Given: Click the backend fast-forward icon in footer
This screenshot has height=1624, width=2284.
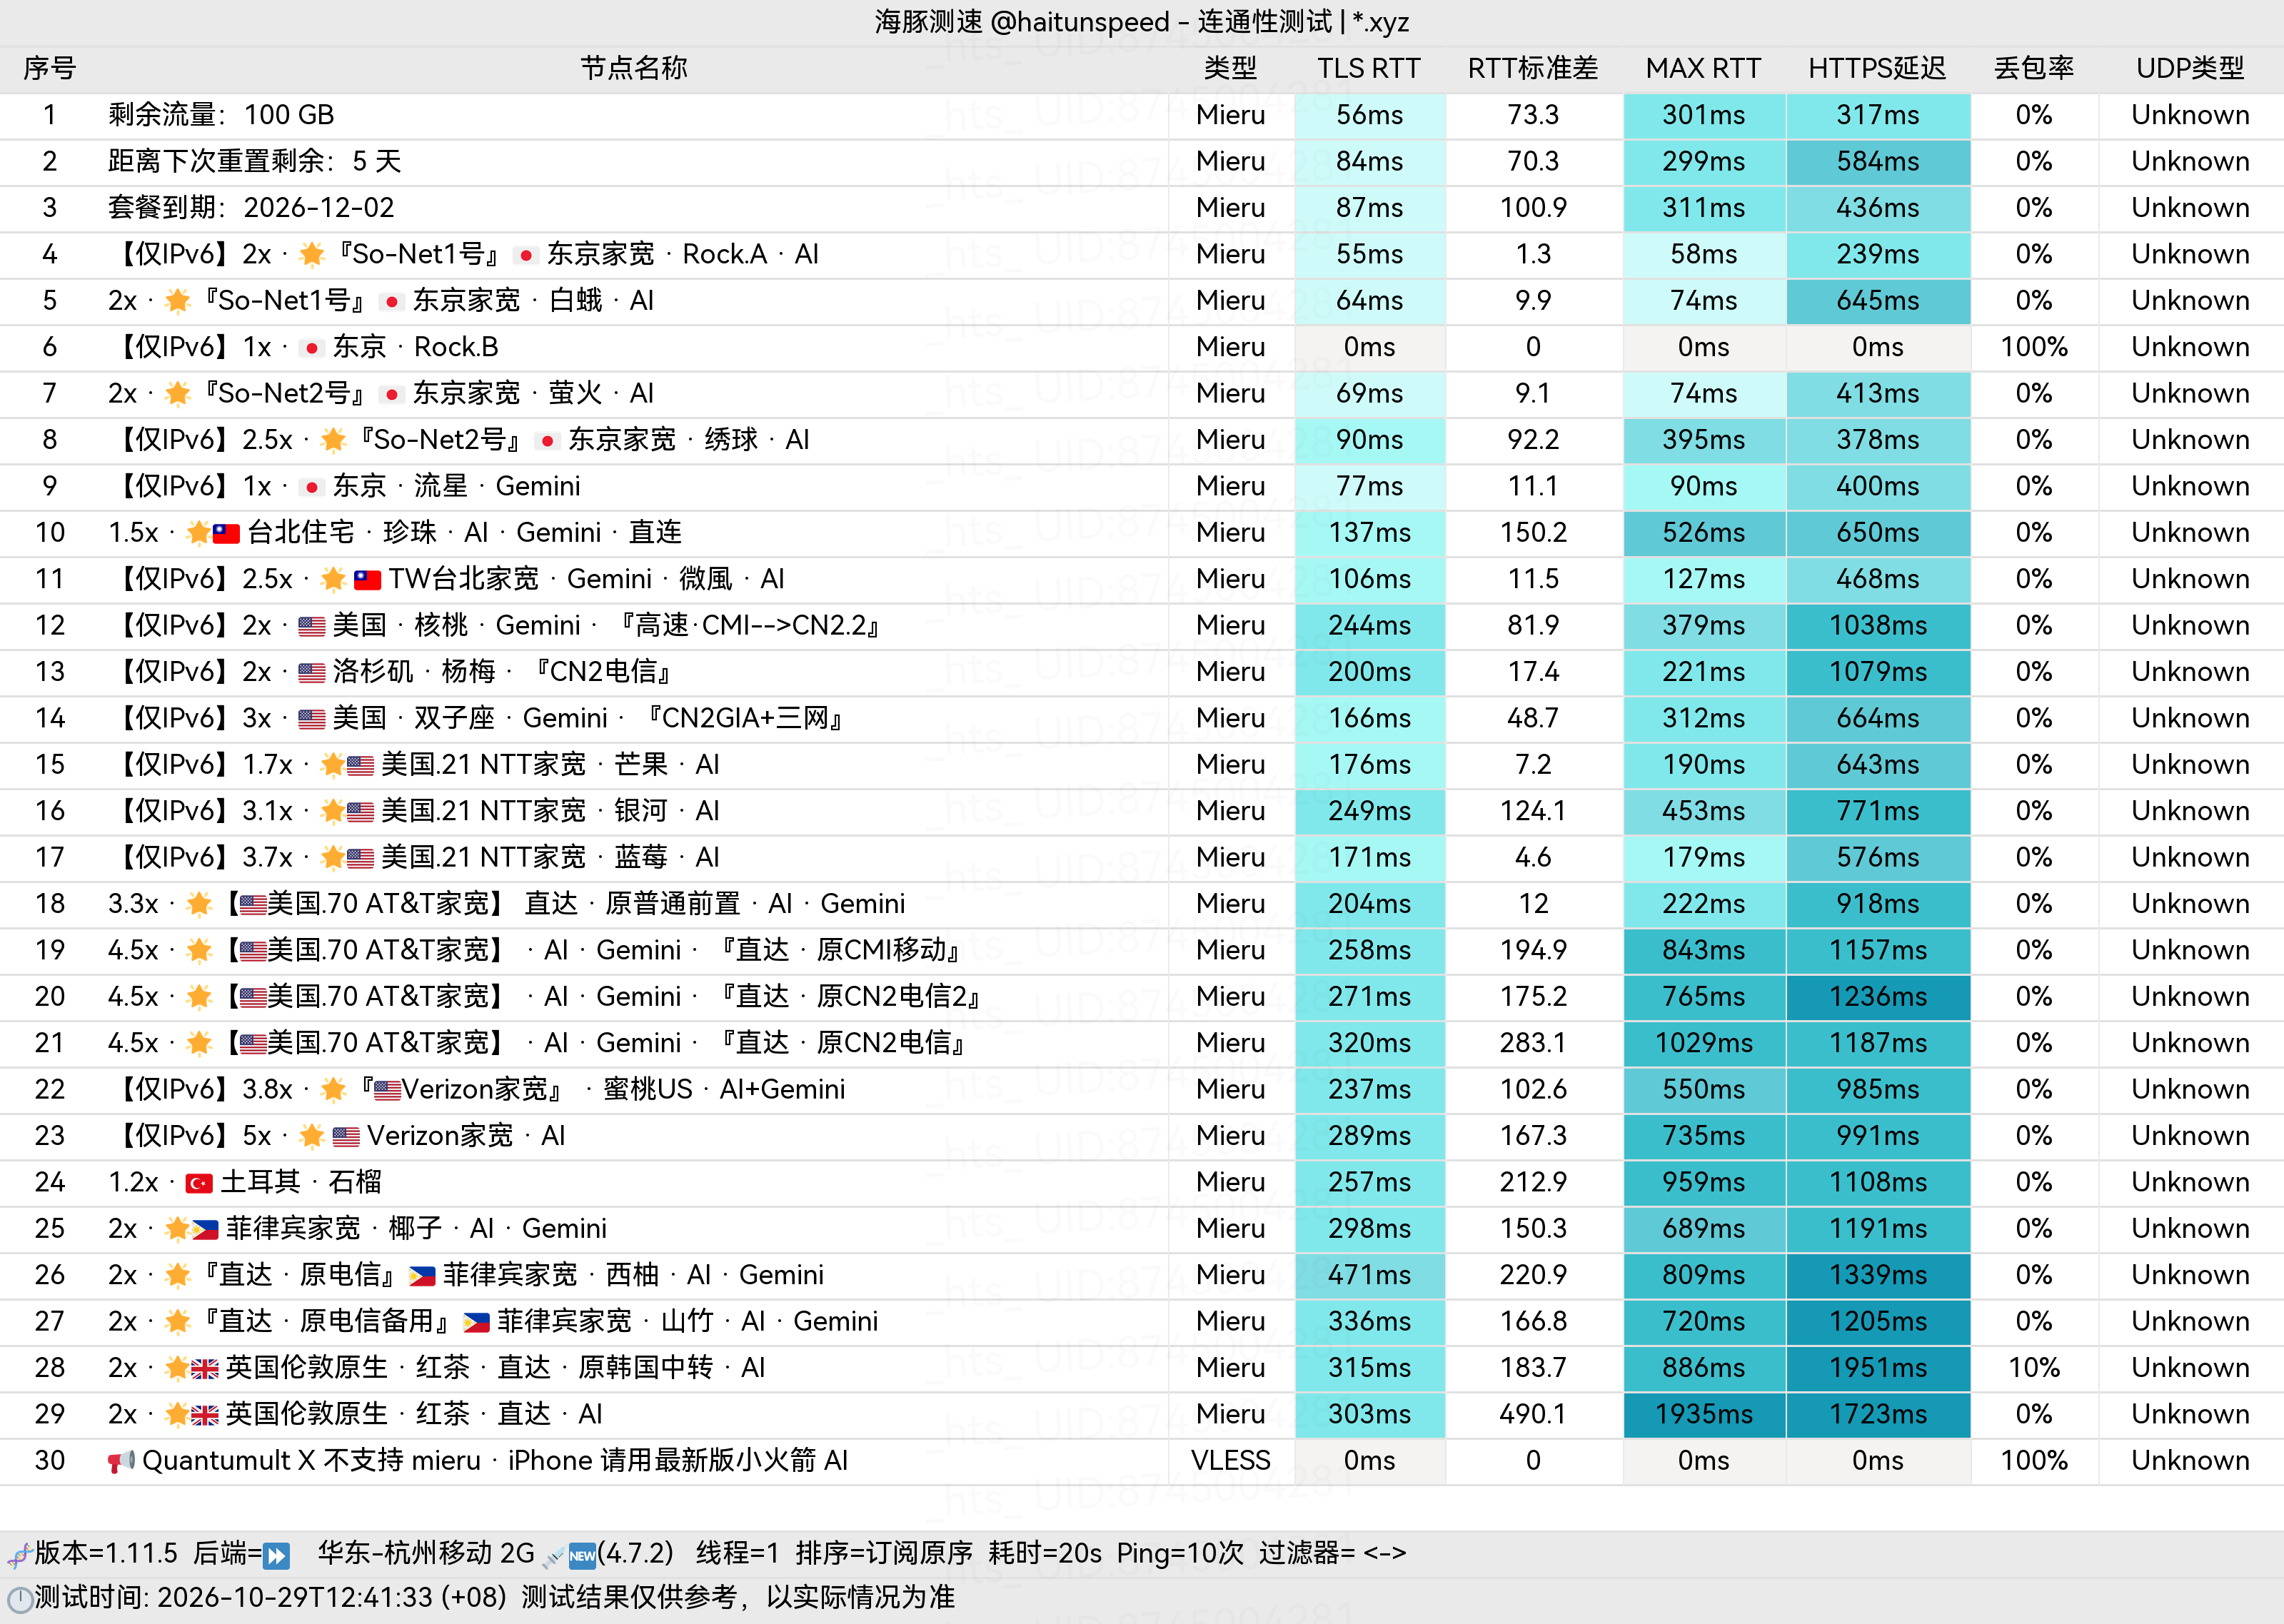Looking at the screenshot, I should coord(277,1555).
